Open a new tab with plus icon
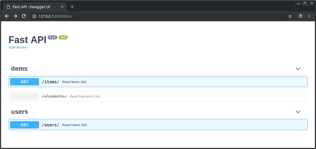Image resolution: width=316 pixels, height=149 pixels. point(72,7)
